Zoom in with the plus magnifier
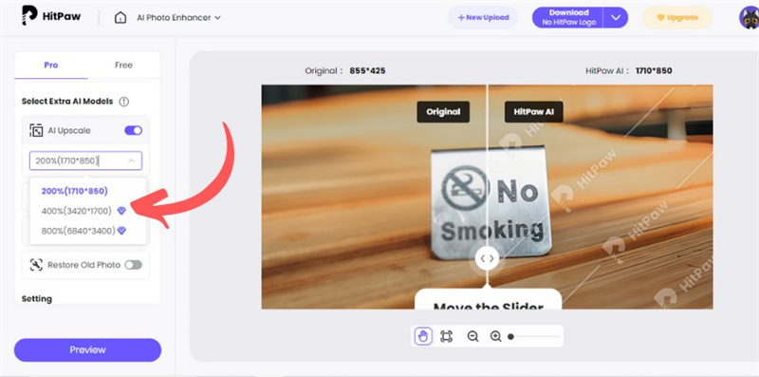The image size is (759, 377). [495, 336]
